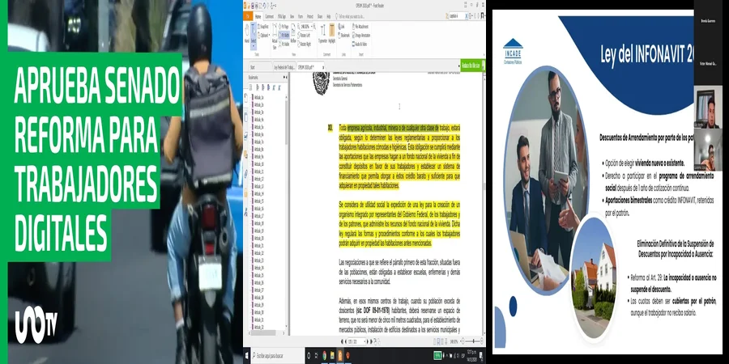This screenshot has width=729, height=364.
Task: Click the green promotional banner button in Foxit
Action: (x=473, y=66)
